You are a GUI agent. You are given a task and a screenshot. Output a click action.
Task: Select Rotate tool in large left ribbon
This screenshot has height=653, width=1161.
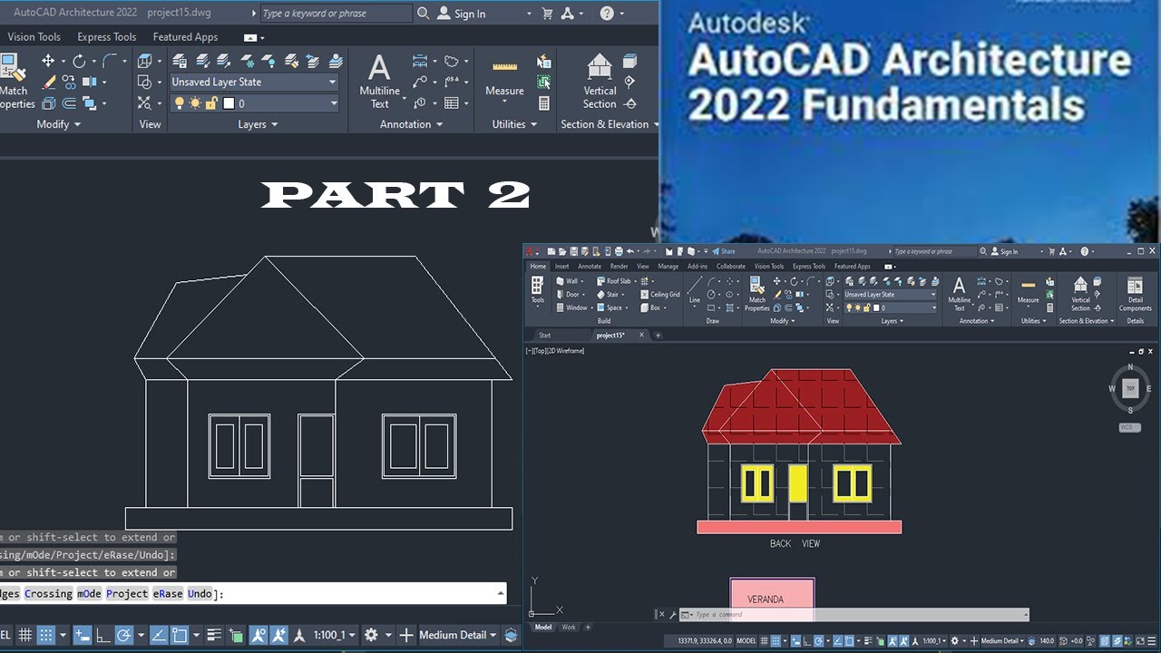(x=79, y=62)
